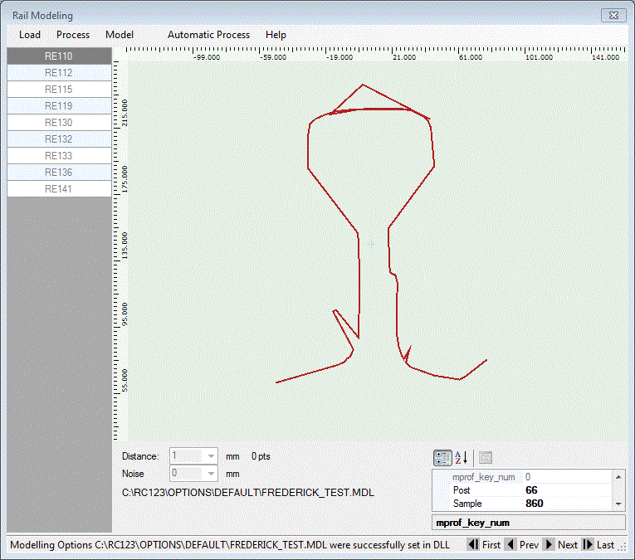Image resolution: width=635 pixels, height=560 pixels.
Task: Click the Prev record arrow icon
Action: [510, 545]
